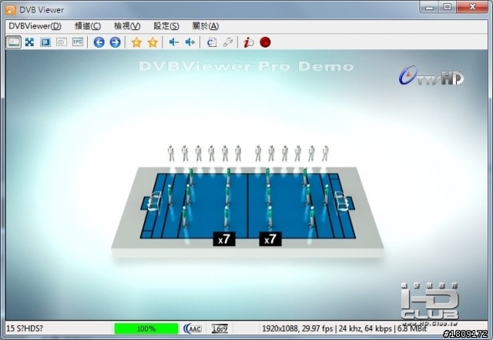Toggle the windowed display mode icon
493x340 pixels.
(14, 42)
